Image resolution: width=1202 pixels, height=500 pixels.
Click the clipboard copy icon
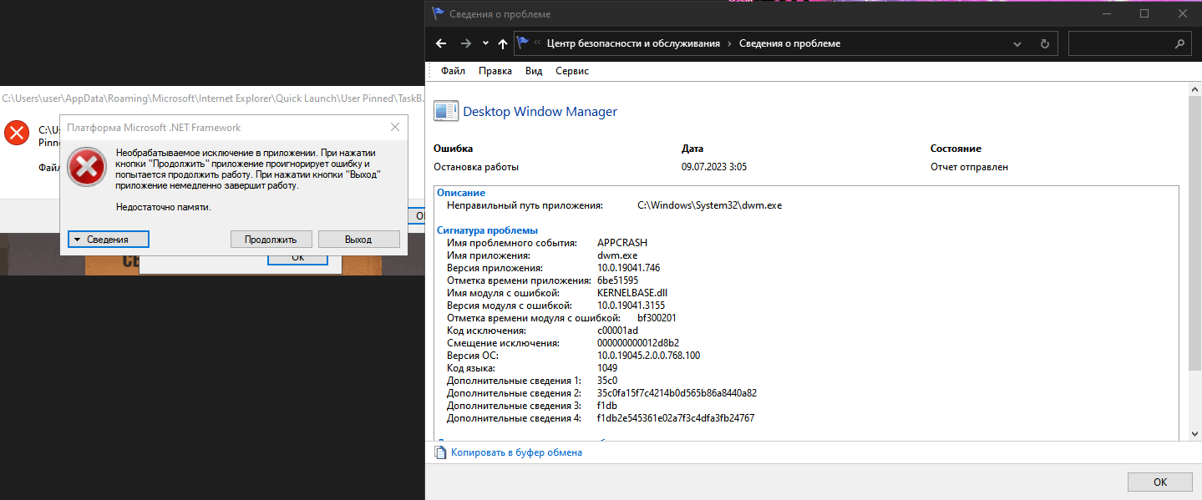tap(440, 452)
